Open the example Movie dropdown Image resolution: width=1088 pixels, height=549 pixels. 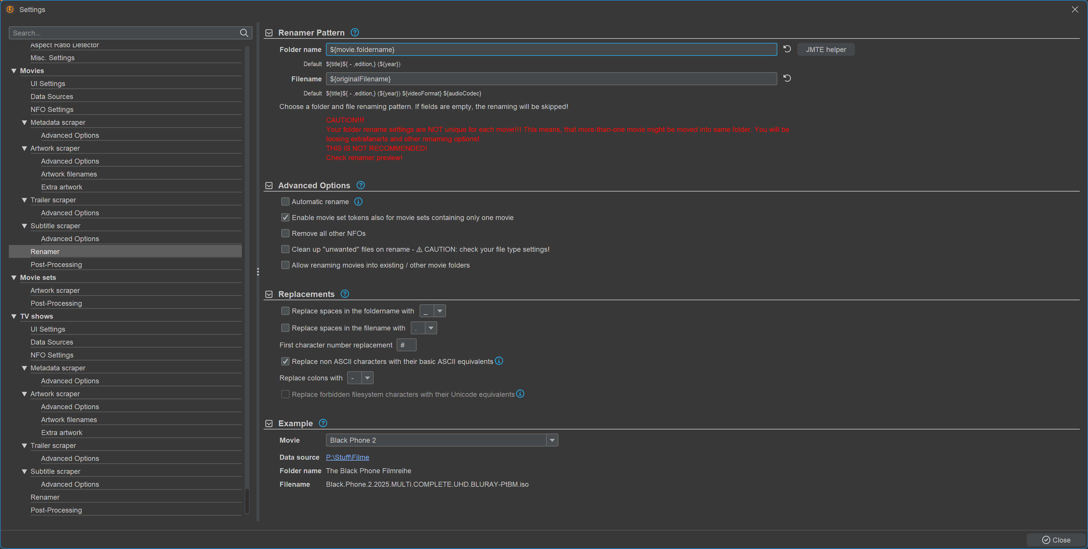click(x=552, y=440)
